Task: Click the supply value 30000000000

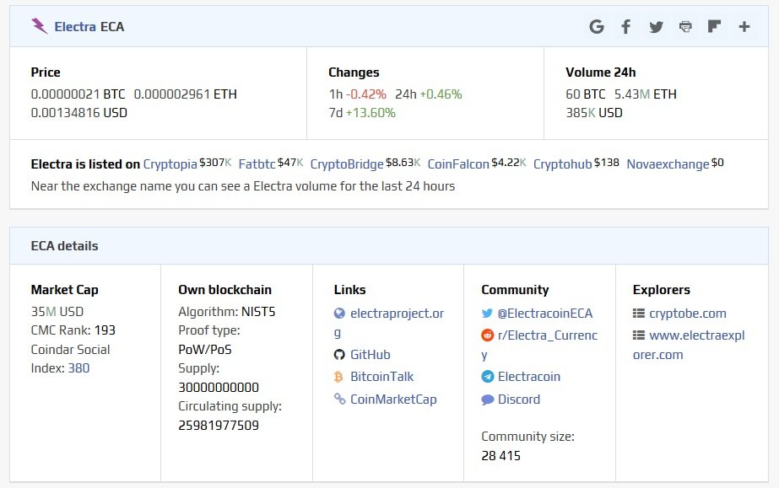Action: (219, 388)
